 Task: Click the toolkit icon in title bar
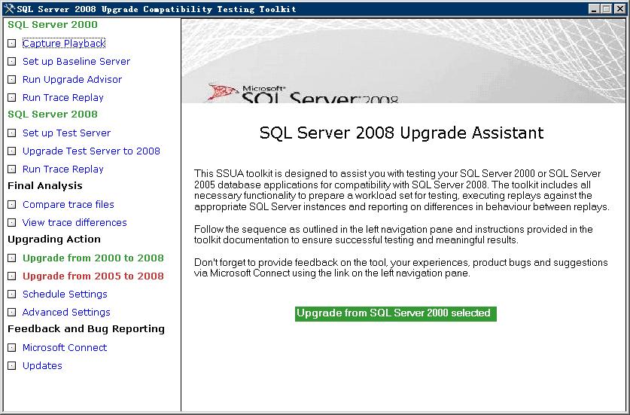[9, 9]
